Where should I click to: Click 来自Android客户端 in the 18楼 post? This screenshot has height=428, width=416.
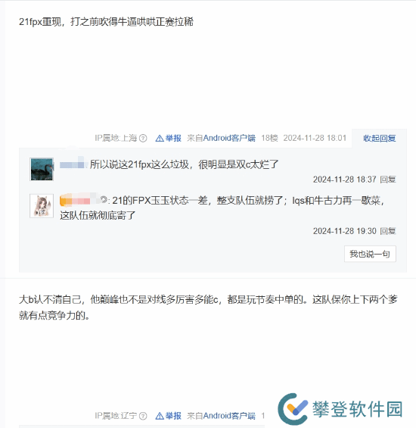pyautogui.click(x=221, y=138)
